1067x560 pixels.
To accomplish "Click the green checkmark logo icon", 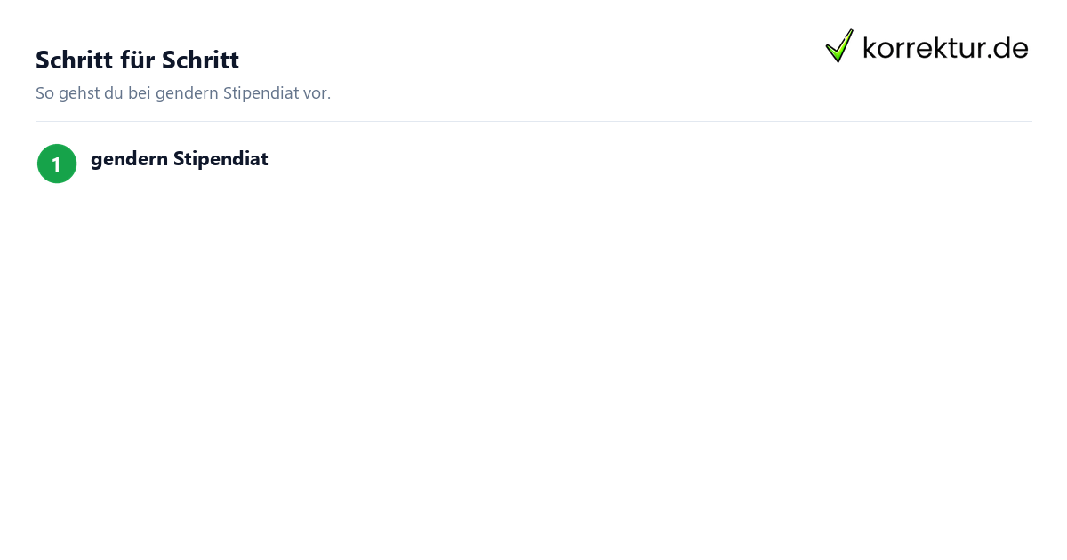I will 839,45.
